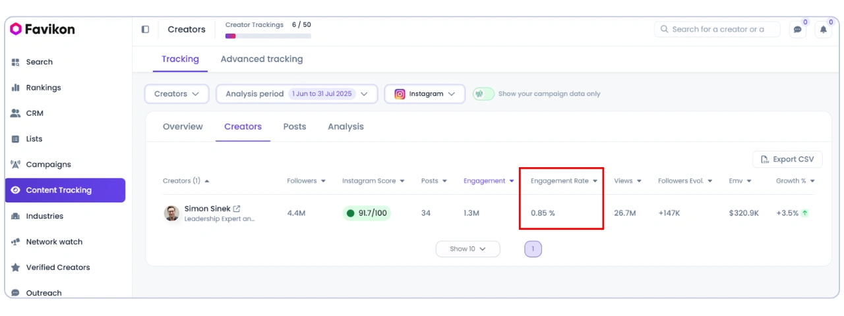This screenshot has height=316, width=844.
Task: Click Simon Sinek's avatar
Action: coord(171,213)
